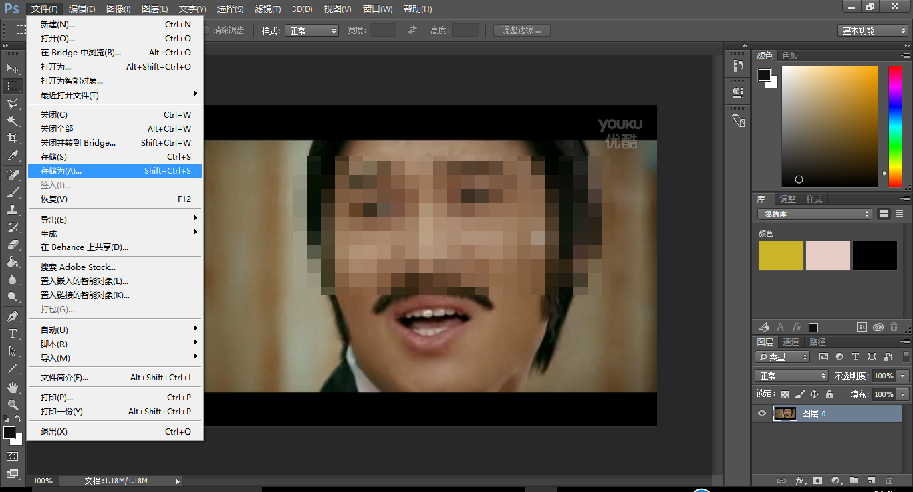
Task: Click the 图层 0 layer thumbnail
Action: click(x=785, y=414)
